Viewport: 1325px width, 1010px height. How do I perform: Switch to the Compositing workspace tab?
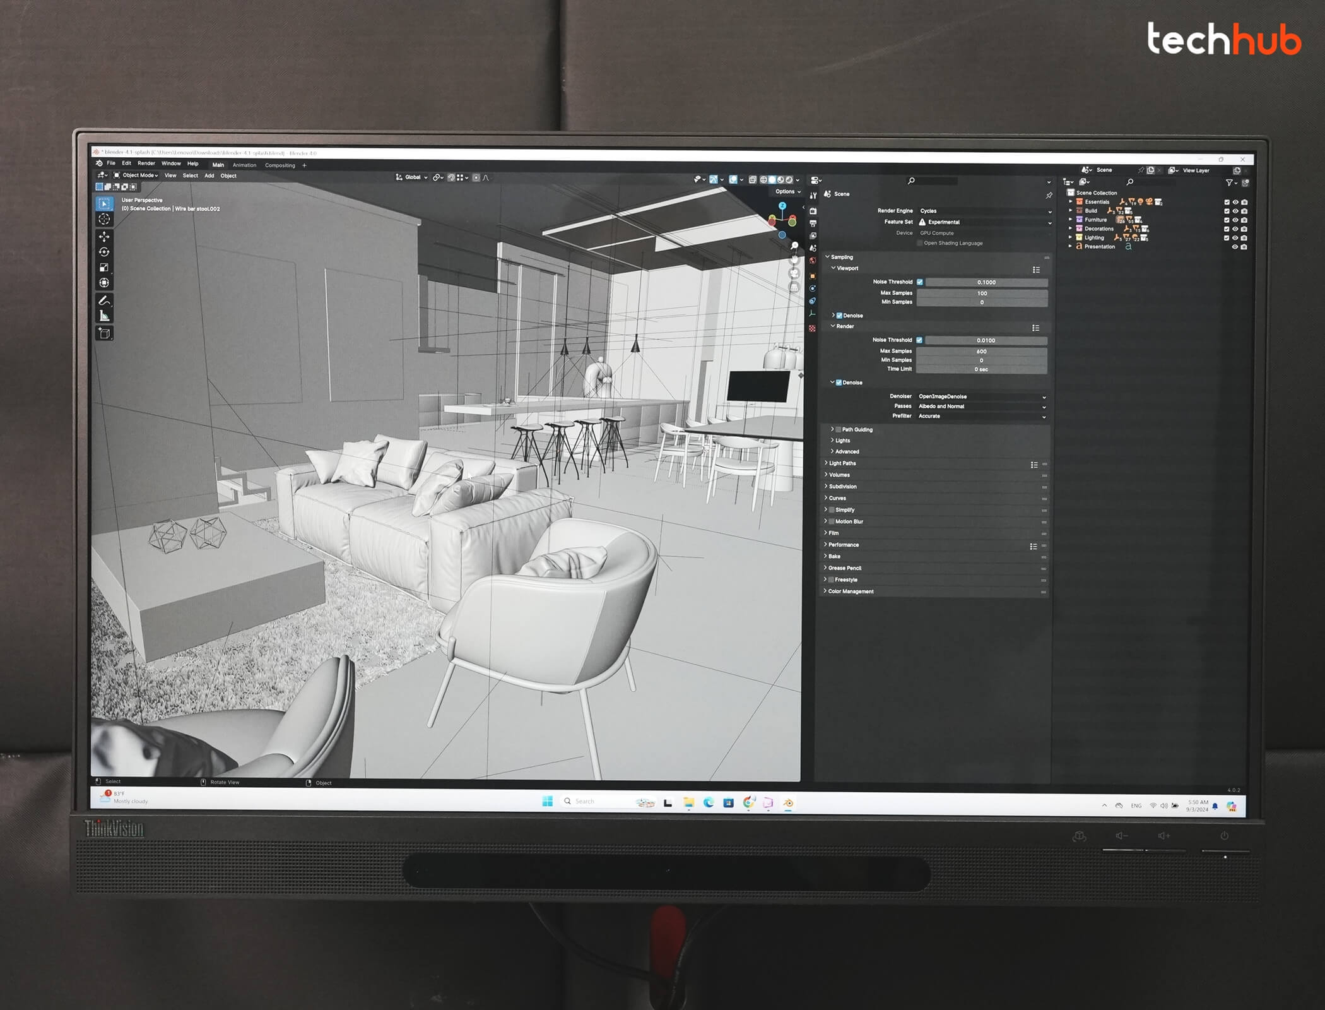280,165
